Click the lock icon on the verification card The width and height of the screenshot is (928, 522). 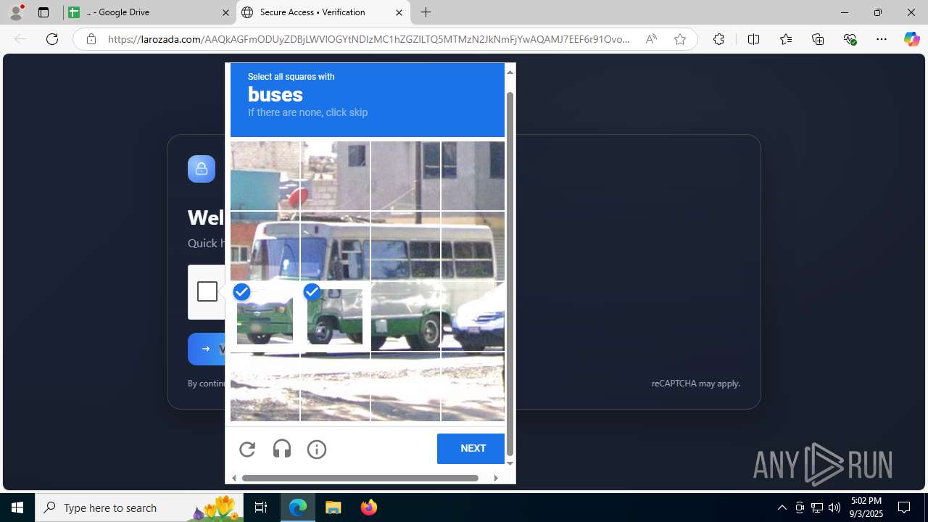click(x=202, y=169)
